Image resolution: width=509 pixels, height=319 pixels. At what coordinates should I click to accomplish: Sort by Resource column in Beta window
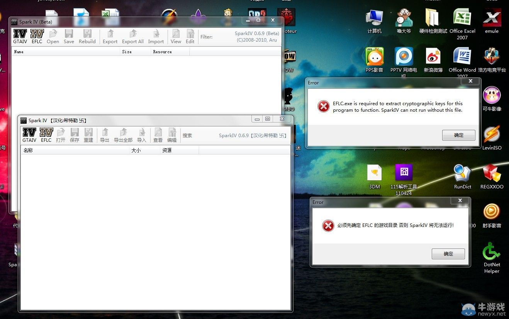point(170,52)
